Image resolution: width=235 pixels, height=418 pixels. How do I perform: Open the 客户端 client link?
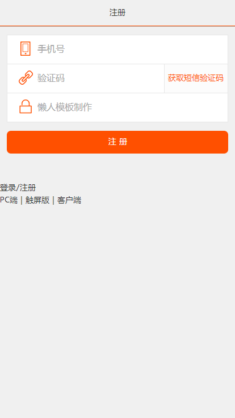tap(69, 200)
